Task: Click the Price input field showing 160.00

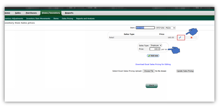Action: [155, 49]
